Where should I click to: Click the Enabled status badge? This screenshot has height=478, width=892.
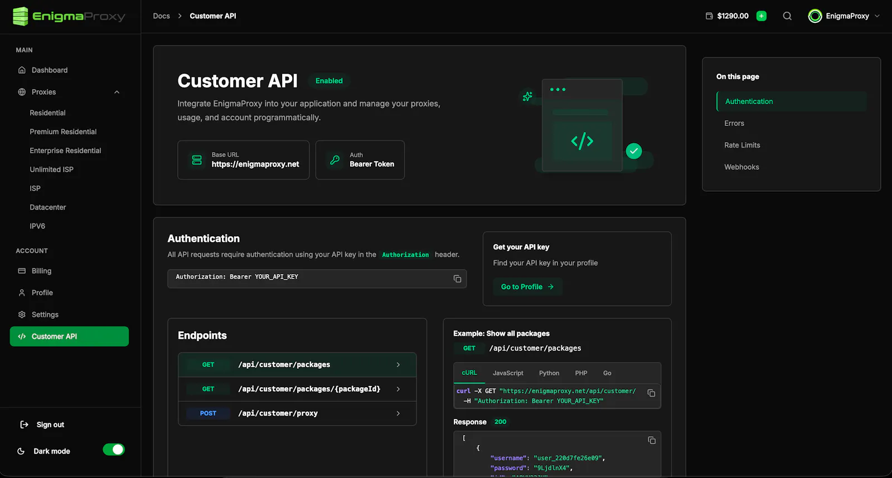[x=329, y=81]
